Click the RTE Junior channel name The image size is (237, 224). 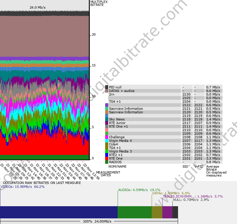pyautogui.click(x=117, y=123)
